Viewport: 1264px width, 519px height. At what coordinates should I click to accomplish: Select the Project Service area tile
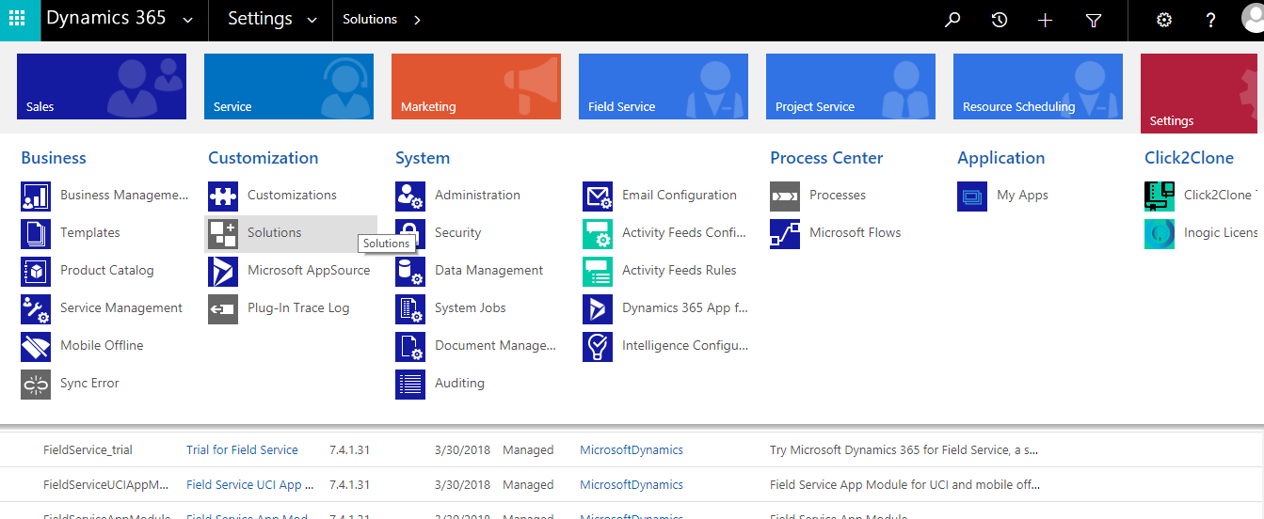click(x=851, y=86)
